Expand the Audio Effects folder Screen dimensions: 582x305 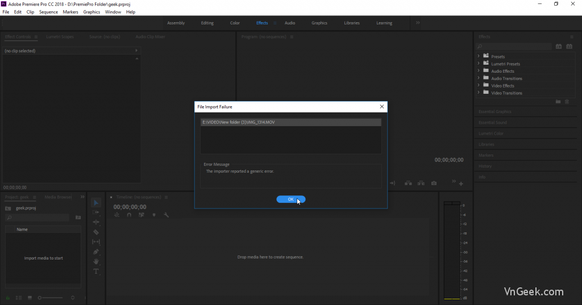479,71
